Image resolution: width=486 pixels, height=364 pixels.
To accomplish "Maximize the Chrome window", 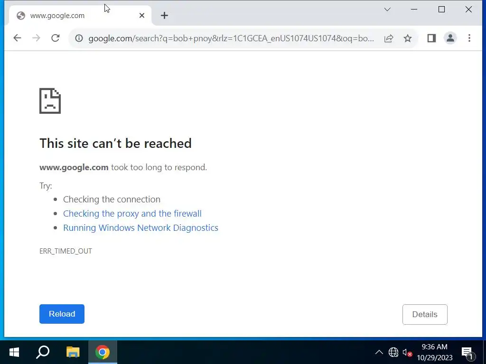I will coord(442,9).
